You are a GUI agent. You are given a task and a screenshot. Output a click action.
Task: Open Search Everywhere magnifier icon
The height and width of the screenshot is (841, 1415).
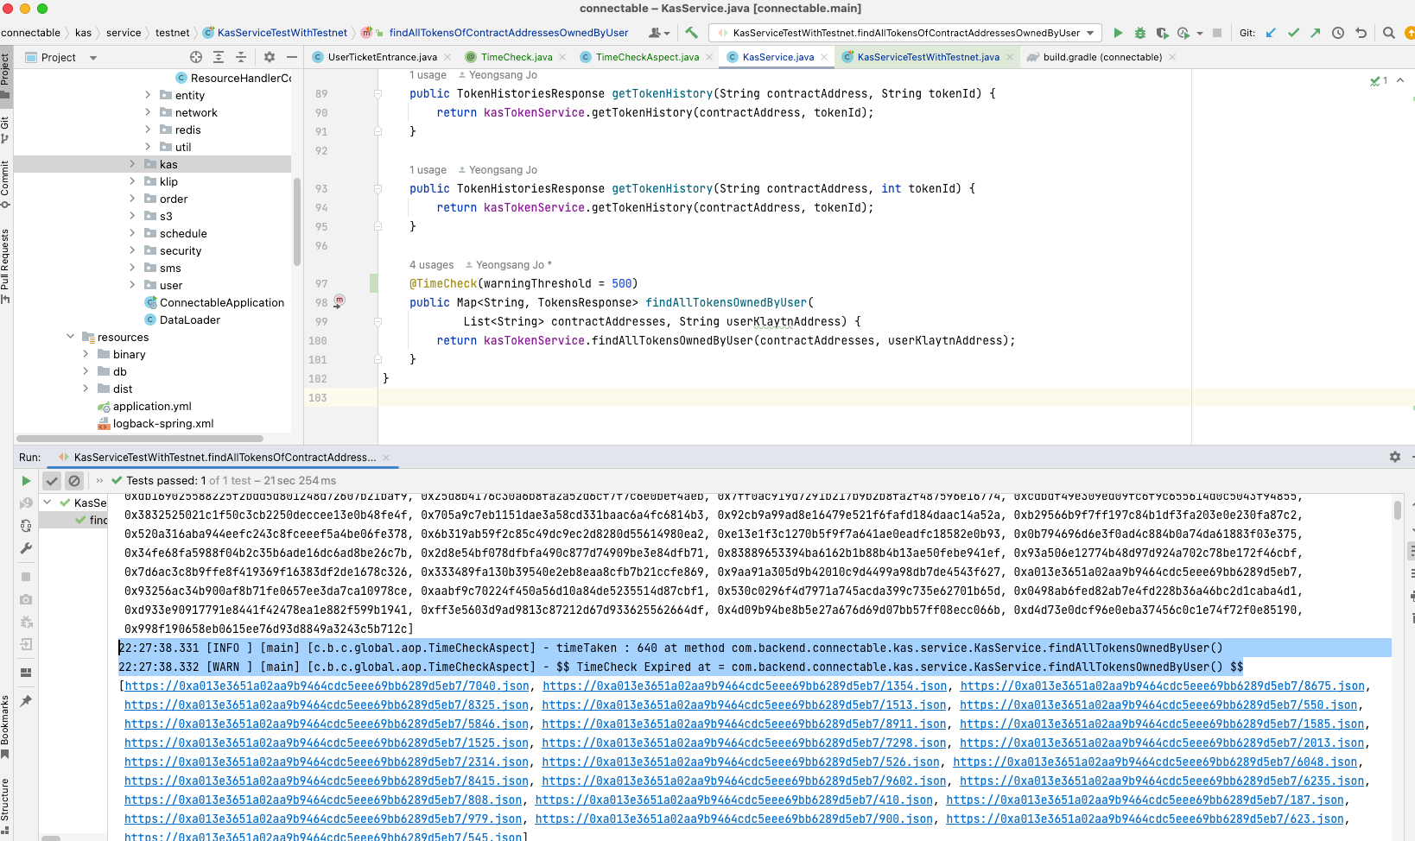coord(1389,33)
